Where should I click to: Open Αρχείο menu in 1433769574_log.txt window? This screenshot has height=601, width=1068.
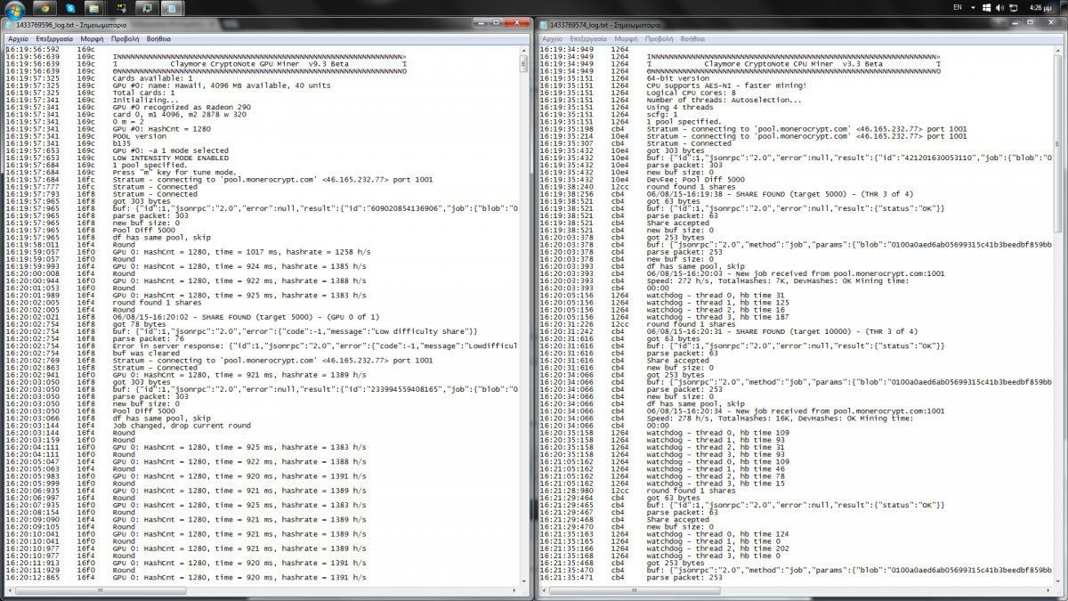(552, 39)
